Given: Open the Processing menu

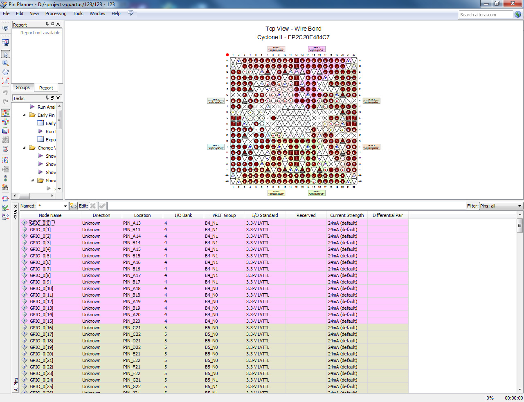Looking at the screenshot, I should 56,13.
